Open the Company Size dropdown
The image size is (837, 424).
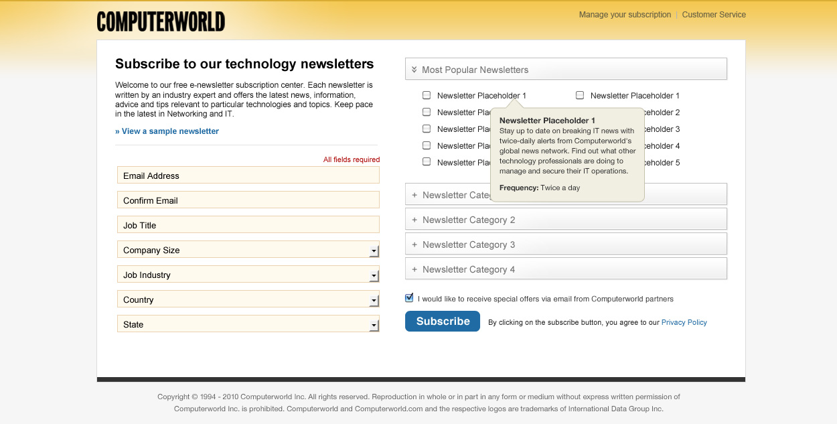248,250
